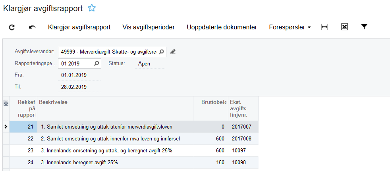The image size is (390, 171).
Task: Export grid to Excel icon
Action: pyautogui.click(x=344, y=27)
